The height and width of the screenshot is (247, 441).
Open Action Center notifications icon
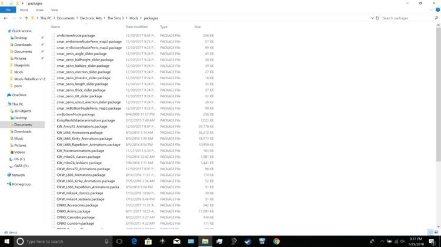coord(432,241)
